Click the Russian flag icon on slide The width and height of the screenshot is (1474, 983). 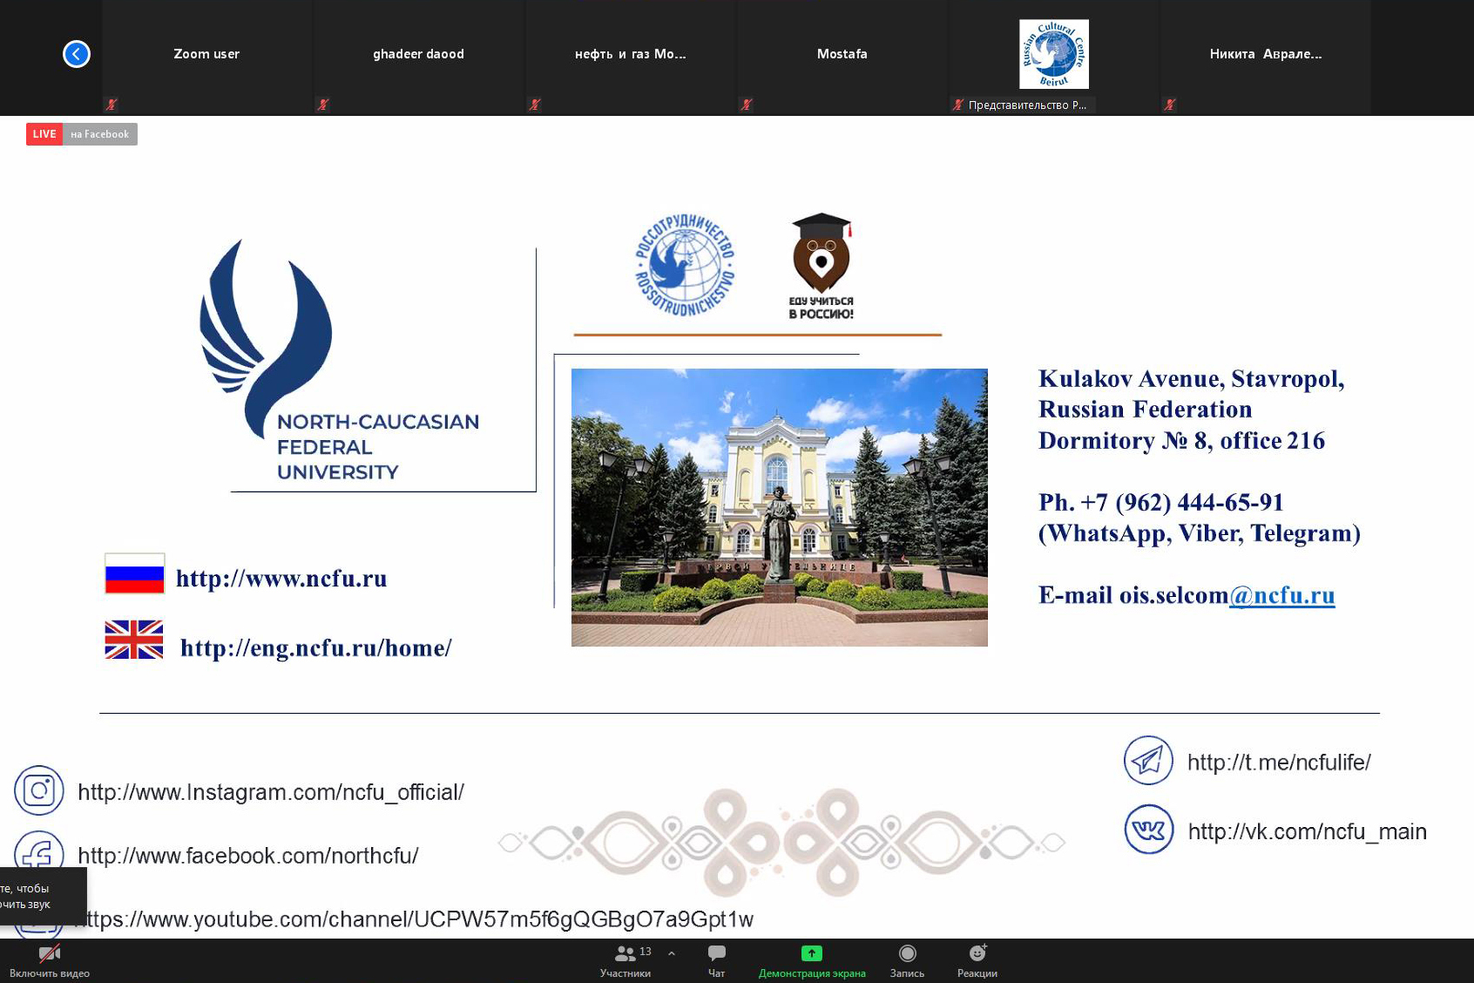point(135,573)
